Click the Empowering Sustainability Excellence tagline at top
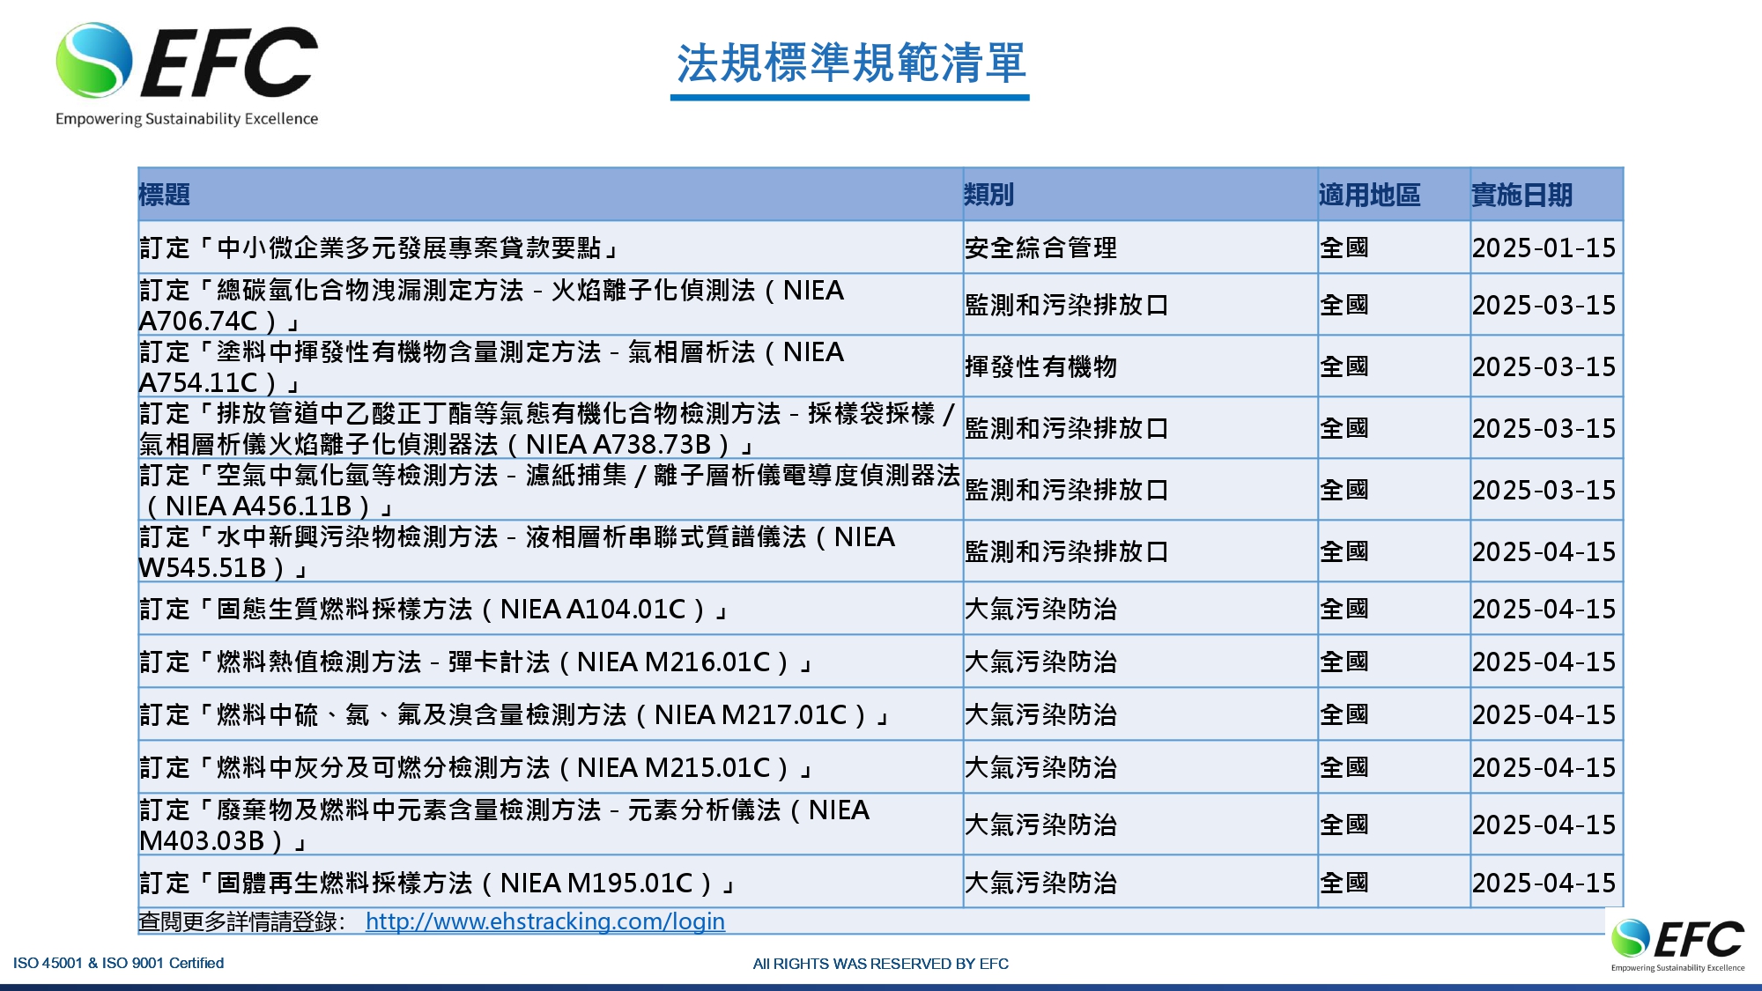1762x991 pixels. click(x=187, y=119)
